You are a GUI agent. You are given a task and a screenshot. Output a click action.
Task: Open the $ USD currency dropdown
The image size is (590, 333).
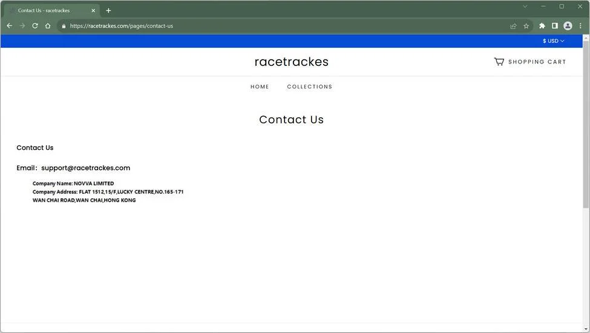click(x=553, y=41)
